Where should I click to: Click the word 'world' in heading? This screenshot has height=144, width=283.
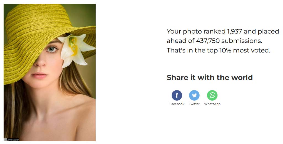tap(242, 77)
